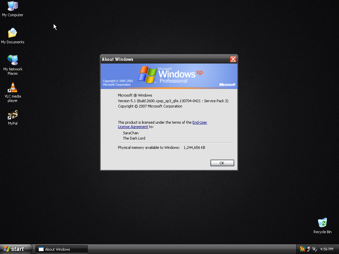Open the Start menu
The width and height of the screenshot is (339, 254).
[16, 249]
